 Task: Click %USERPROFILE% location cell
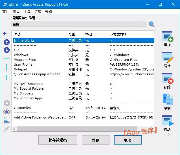[x=124, y=64]
